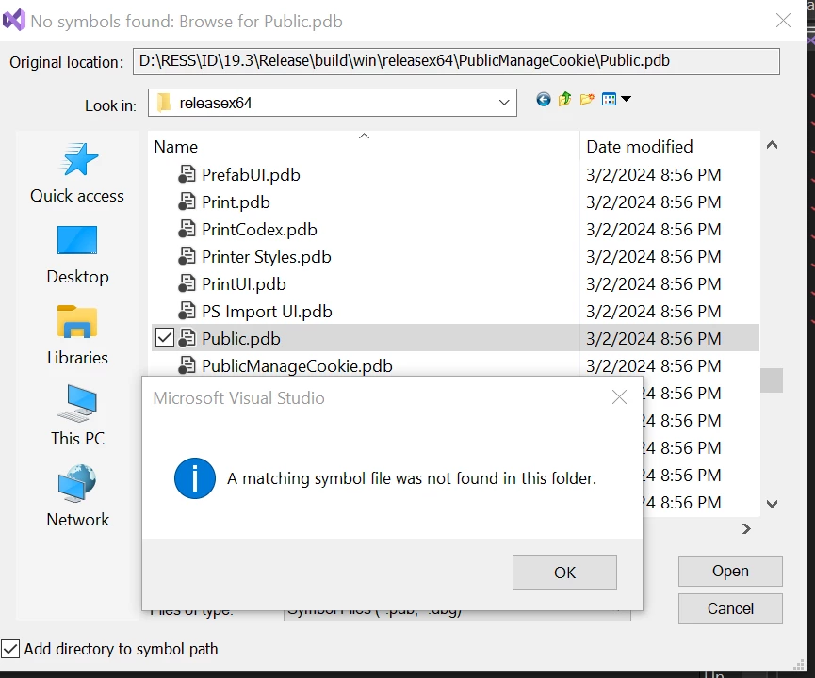Select PublicManageCookie.pdb file
The height and width of the screenshot is (678, 815).
(x=297, y=366)
